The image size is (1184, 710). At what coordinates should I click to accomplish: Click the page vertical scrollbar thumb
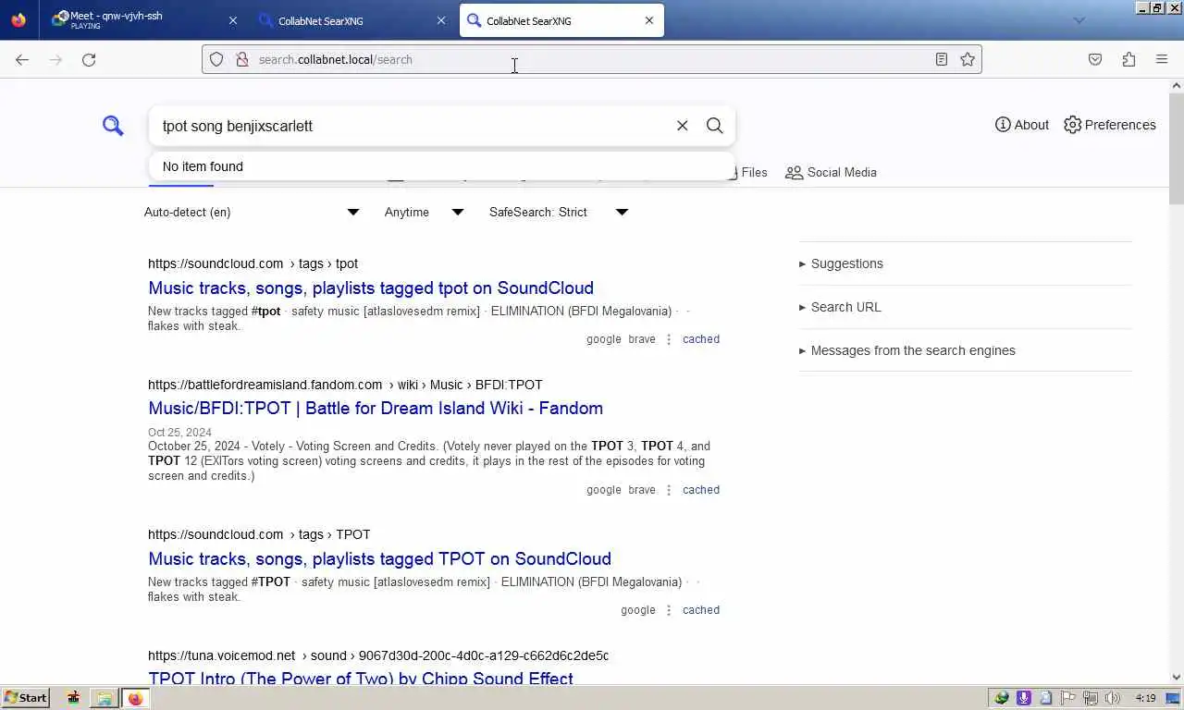click(1177, 148)
